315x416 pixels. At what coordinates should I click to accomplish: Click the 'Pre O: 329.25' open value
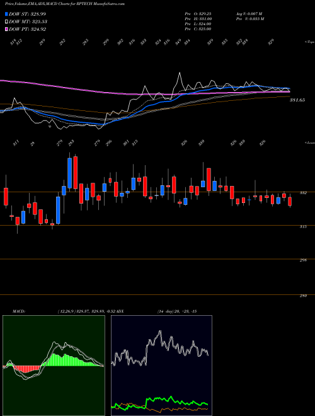[x=198, y=14]
